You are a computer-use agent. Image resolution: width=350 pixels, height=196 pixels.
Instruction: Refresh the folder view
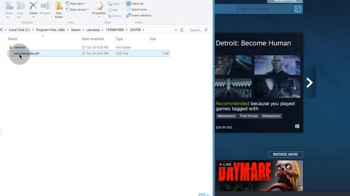point(182,30)
